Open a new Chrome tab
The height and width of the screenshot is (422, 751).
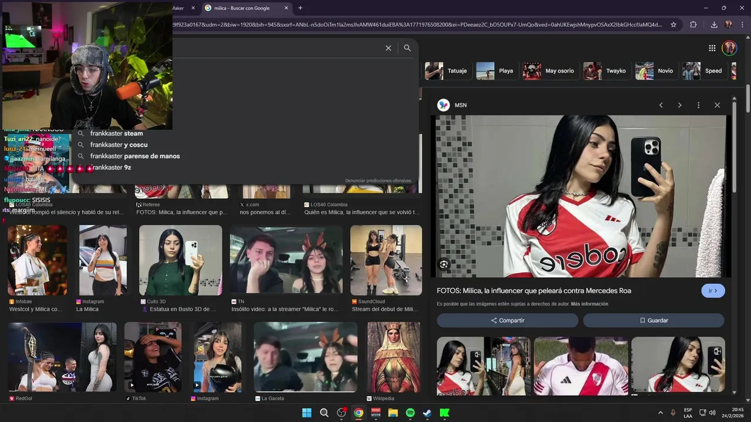click(300, 8)
